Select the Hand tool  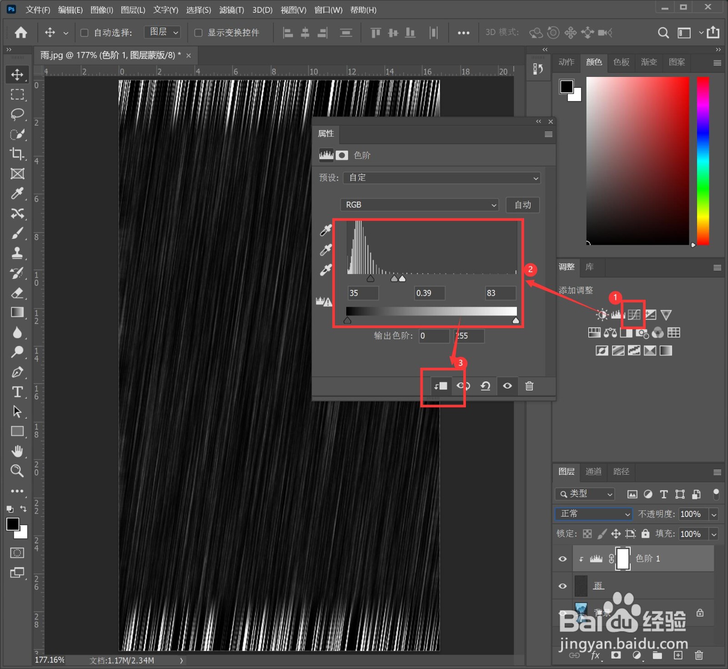[x=17, y=451]
